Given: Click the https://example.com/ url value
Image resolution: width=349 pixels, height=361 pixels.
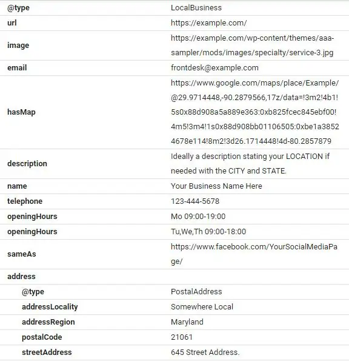Looking at the screenshot, I should (209, 23).
